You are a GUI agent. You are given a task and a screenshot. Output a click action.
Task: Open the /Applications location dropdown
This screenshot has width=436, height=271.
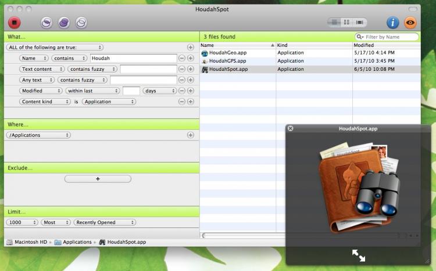[x=38, y=135]
